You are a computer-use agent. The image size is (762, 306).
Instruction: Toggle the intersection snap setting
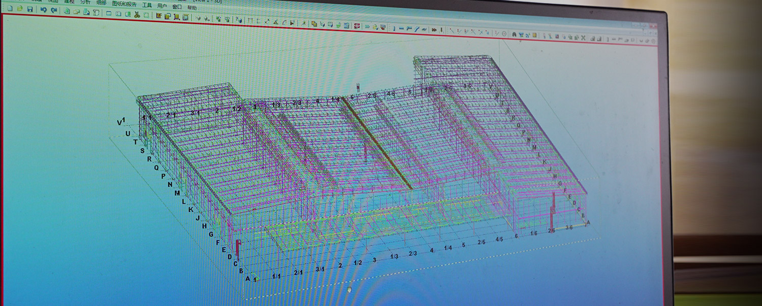point(472,31)
